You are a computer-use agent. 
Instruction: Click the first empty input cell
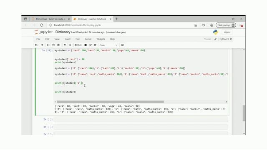pos(141,120)
